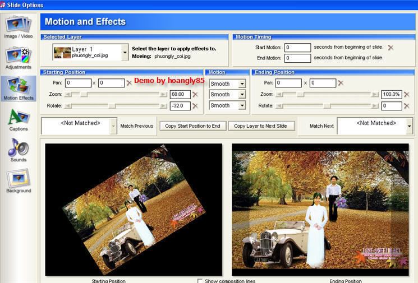Focus the Starting Rotate value -32.0 field

click(x=180, y=106)
